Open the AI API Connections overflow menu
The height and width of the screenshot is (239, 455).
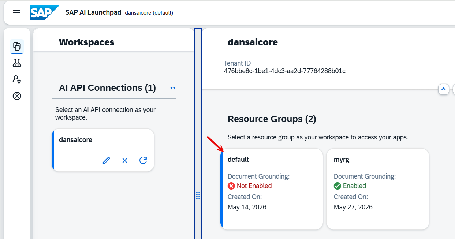(x=173, y=88)
